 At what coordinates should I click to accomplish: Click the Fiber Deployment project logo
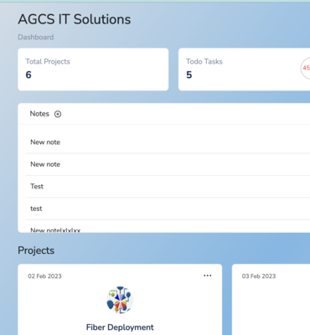[120, 300]
